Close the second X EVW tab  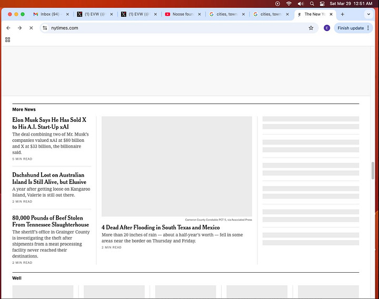155,14
